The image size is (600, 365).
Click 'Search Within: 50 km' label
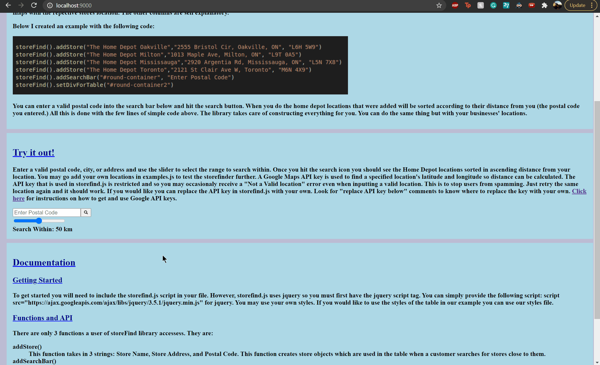click(x=43, y=229)
